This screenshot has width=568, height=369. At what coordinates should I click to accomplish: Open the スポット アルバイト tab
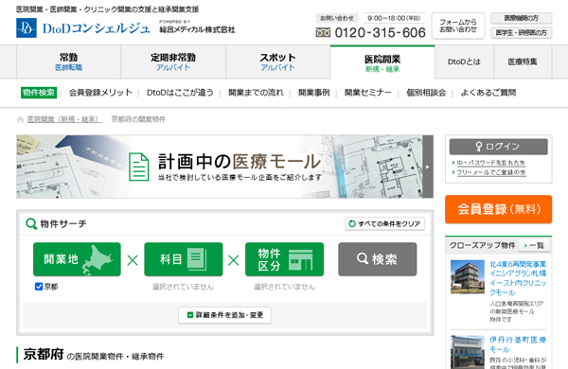[x=277, y=61]
